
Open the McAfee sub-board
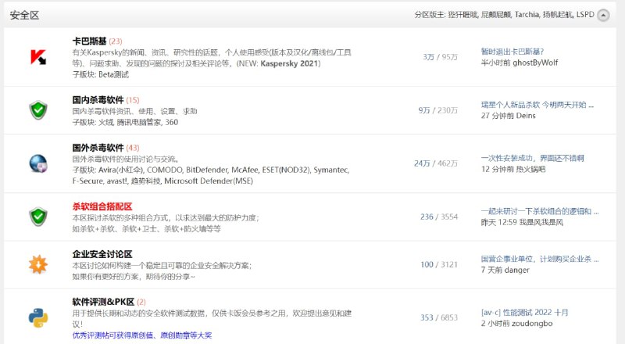pyautogui.click(x=247, y=170)
